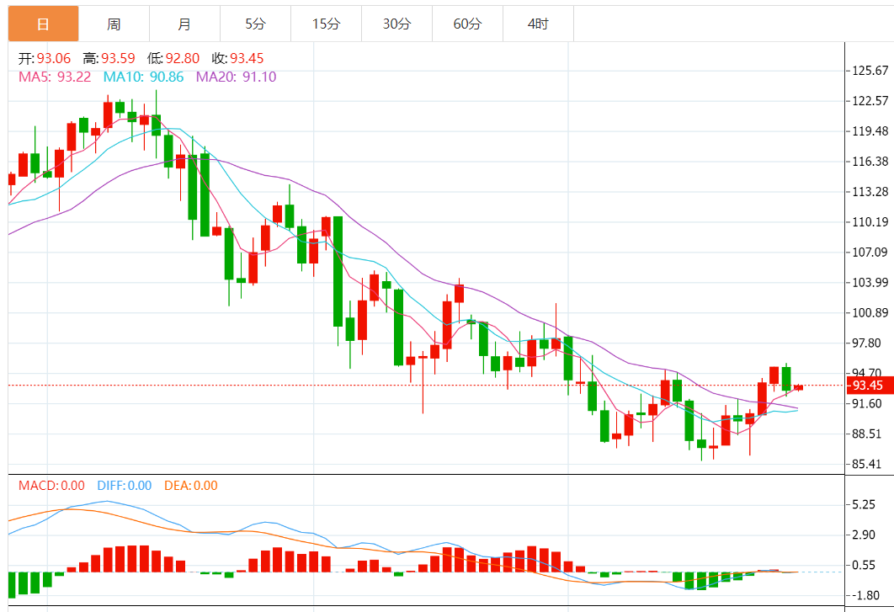Click the 0.55 MACD axis label
This screenshot has height=612, width=894.
point(864,565)
